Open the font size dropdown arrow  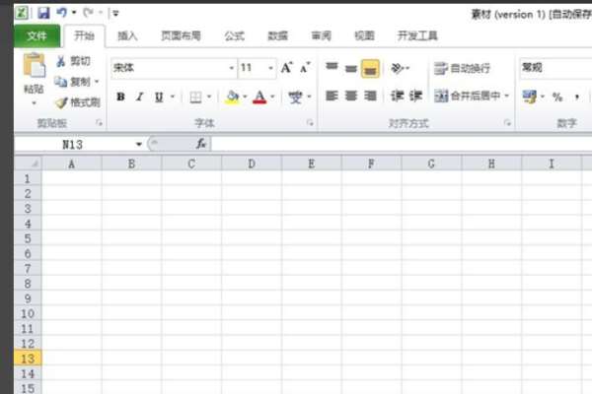[x=270, y=68]
